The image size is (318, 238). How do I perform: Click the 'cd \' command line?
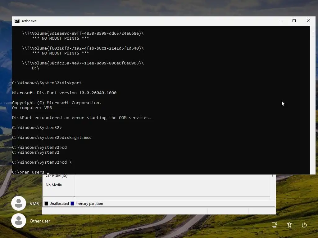click(x=42, y=162)
